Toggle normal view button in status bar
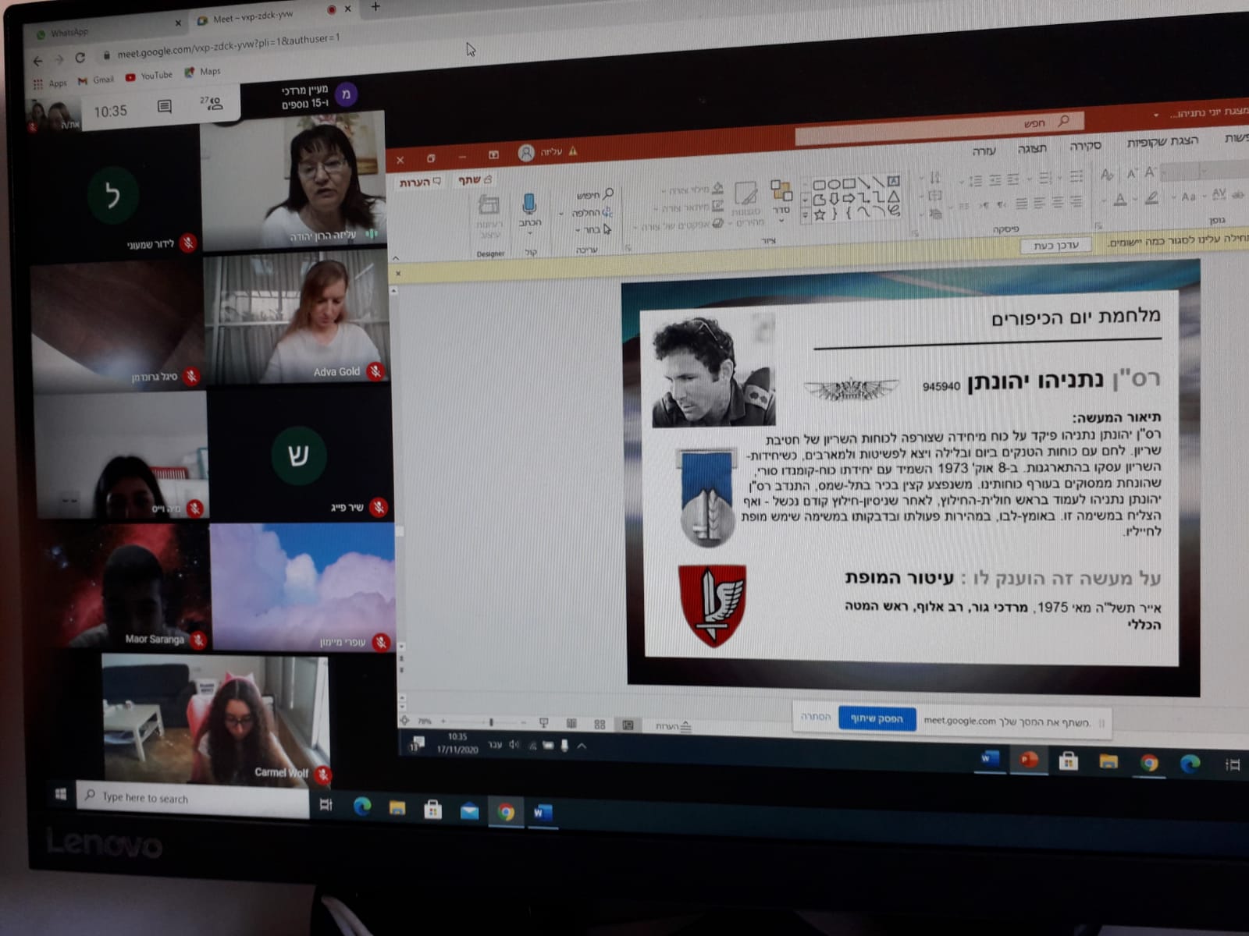Image resolution: width=1249 pixels, height=936 pixels. tap(628, 725)
